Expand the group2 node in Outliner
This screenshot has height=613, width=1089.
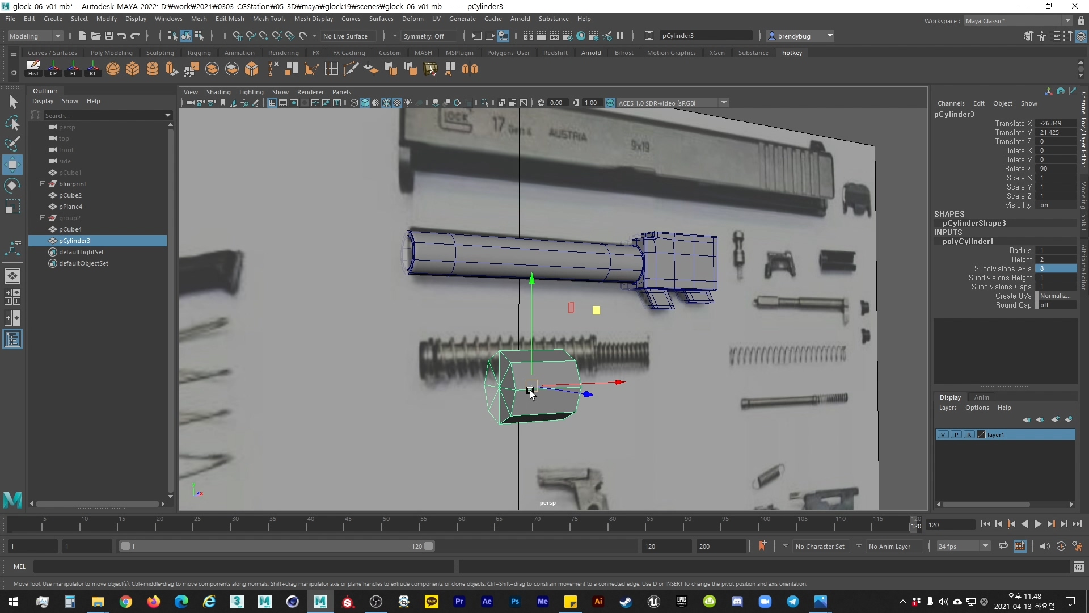pos(43,218)
